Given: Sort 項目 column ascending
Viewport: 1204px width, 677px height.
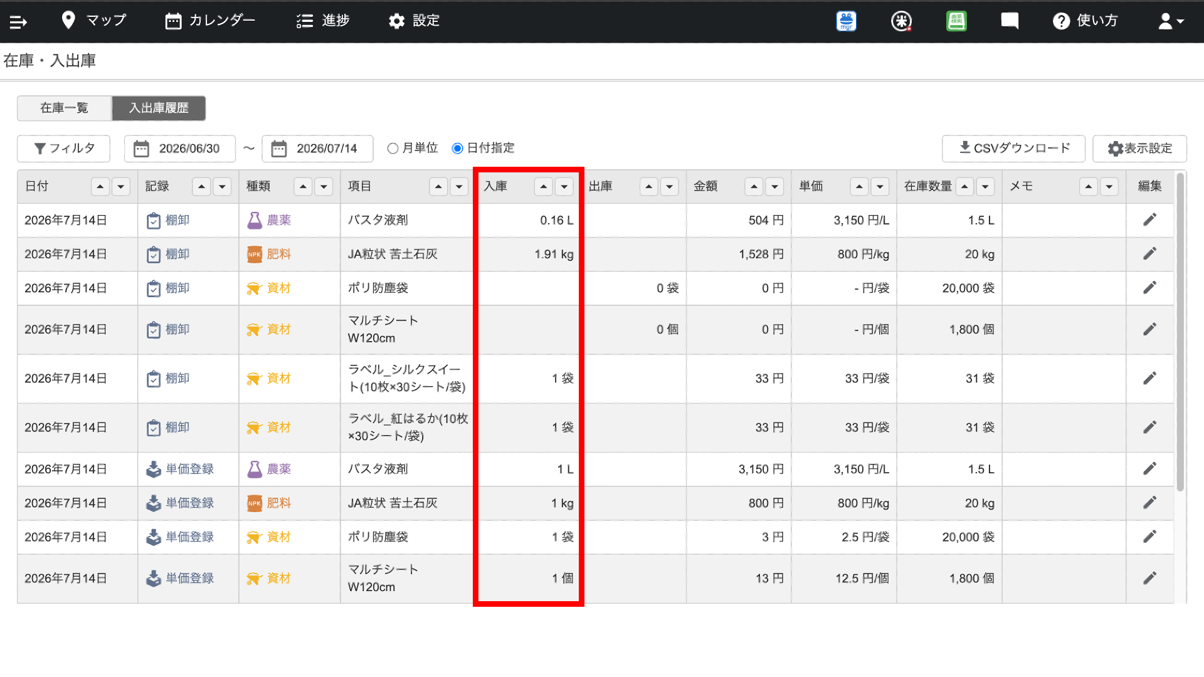Looking at the screenshot, I should coord(438,187).
